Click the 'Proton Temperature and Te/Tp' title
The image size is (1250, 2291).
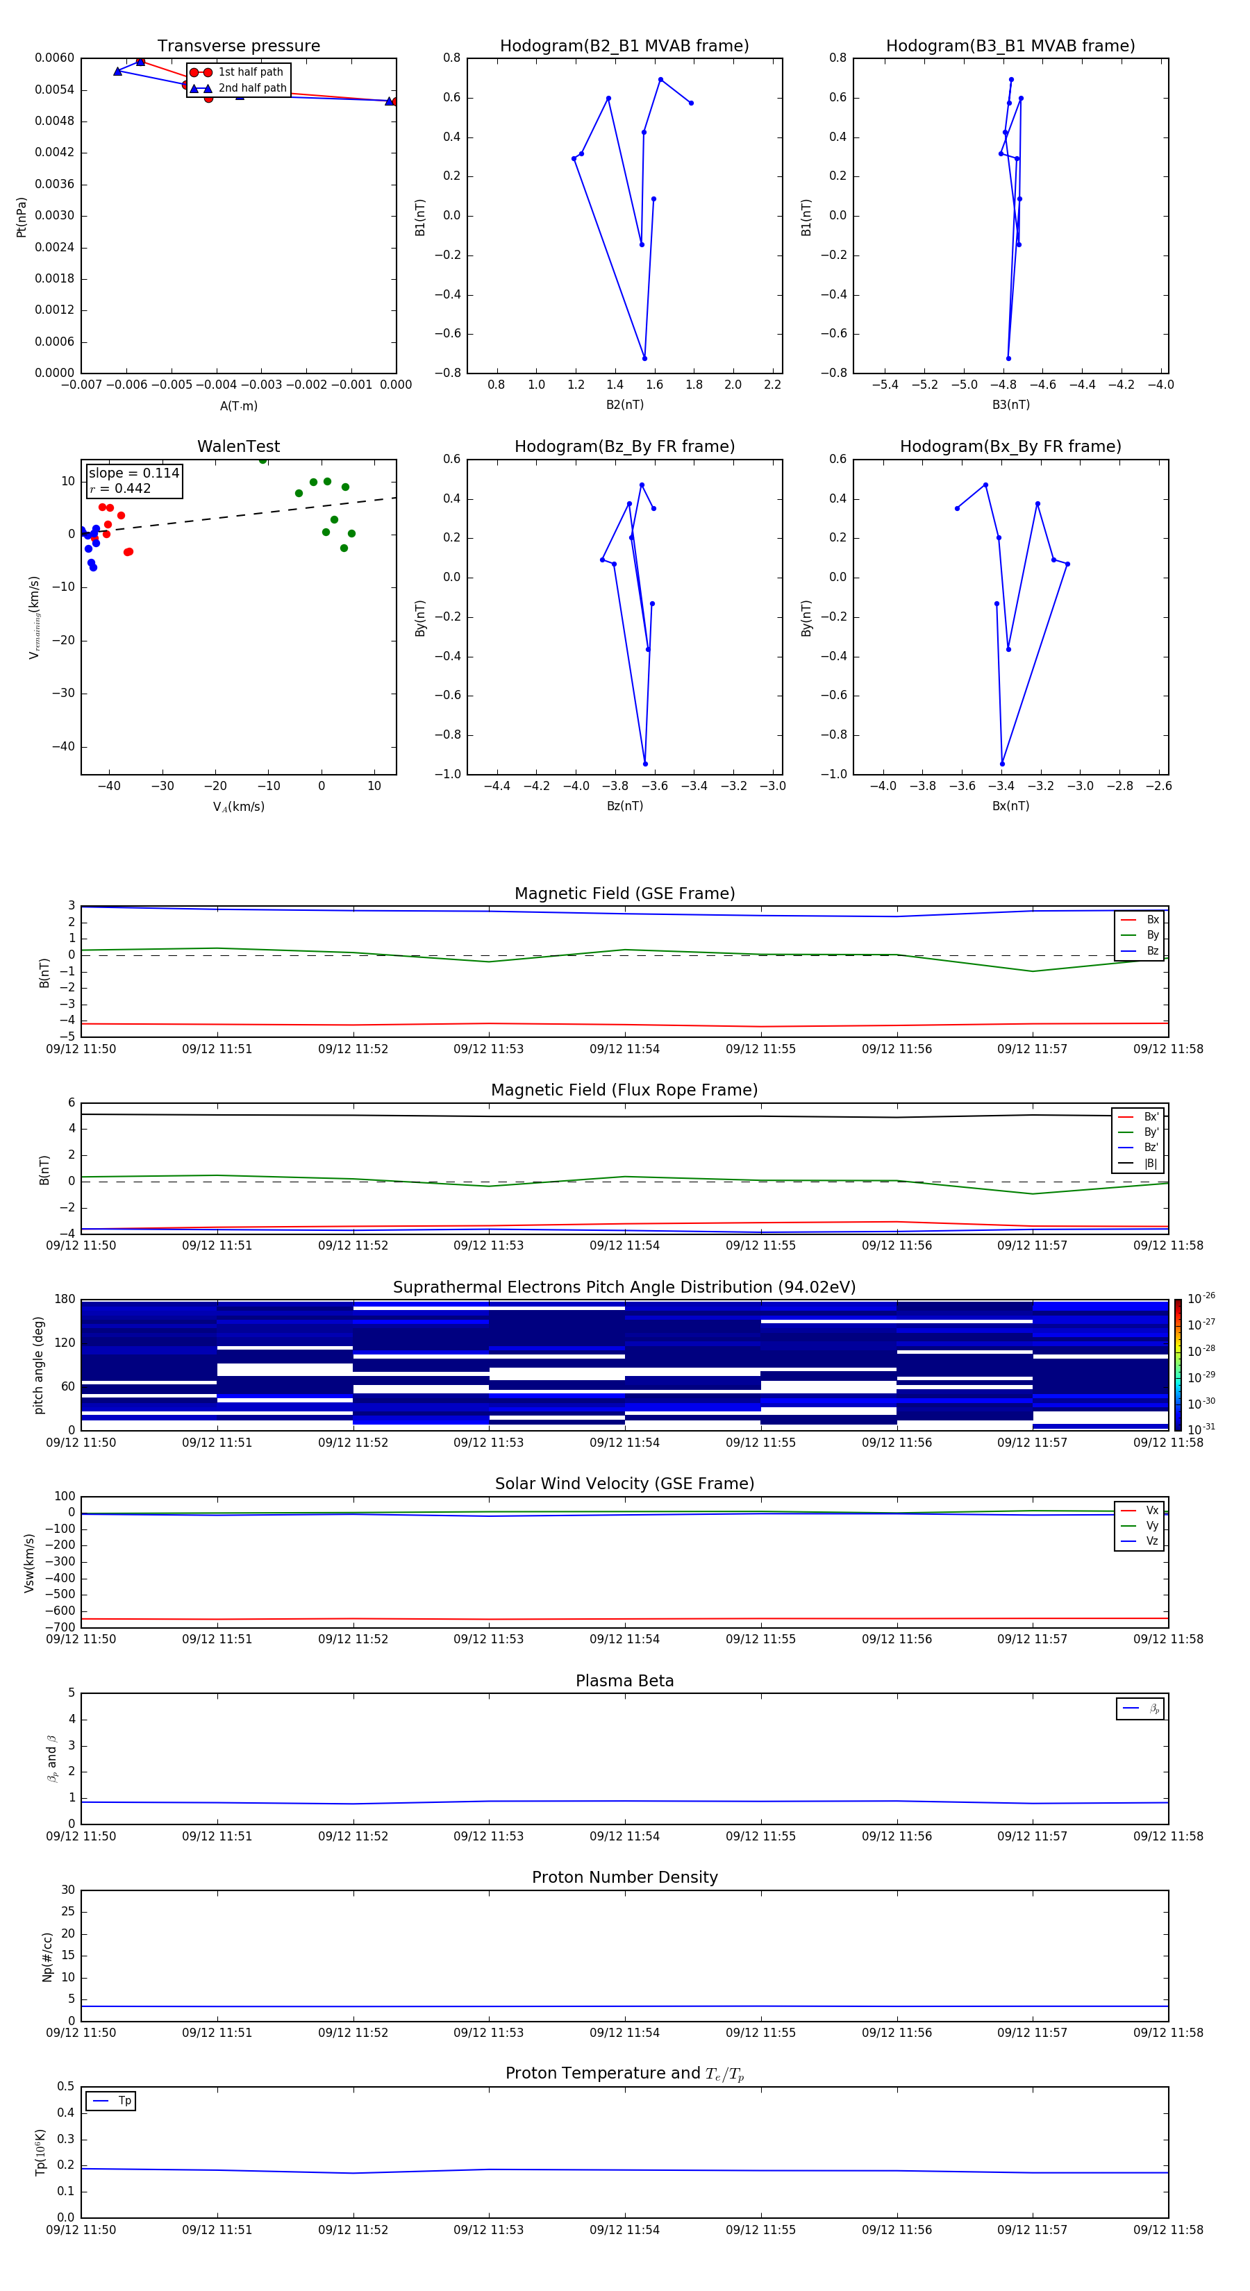[624, 2074]
